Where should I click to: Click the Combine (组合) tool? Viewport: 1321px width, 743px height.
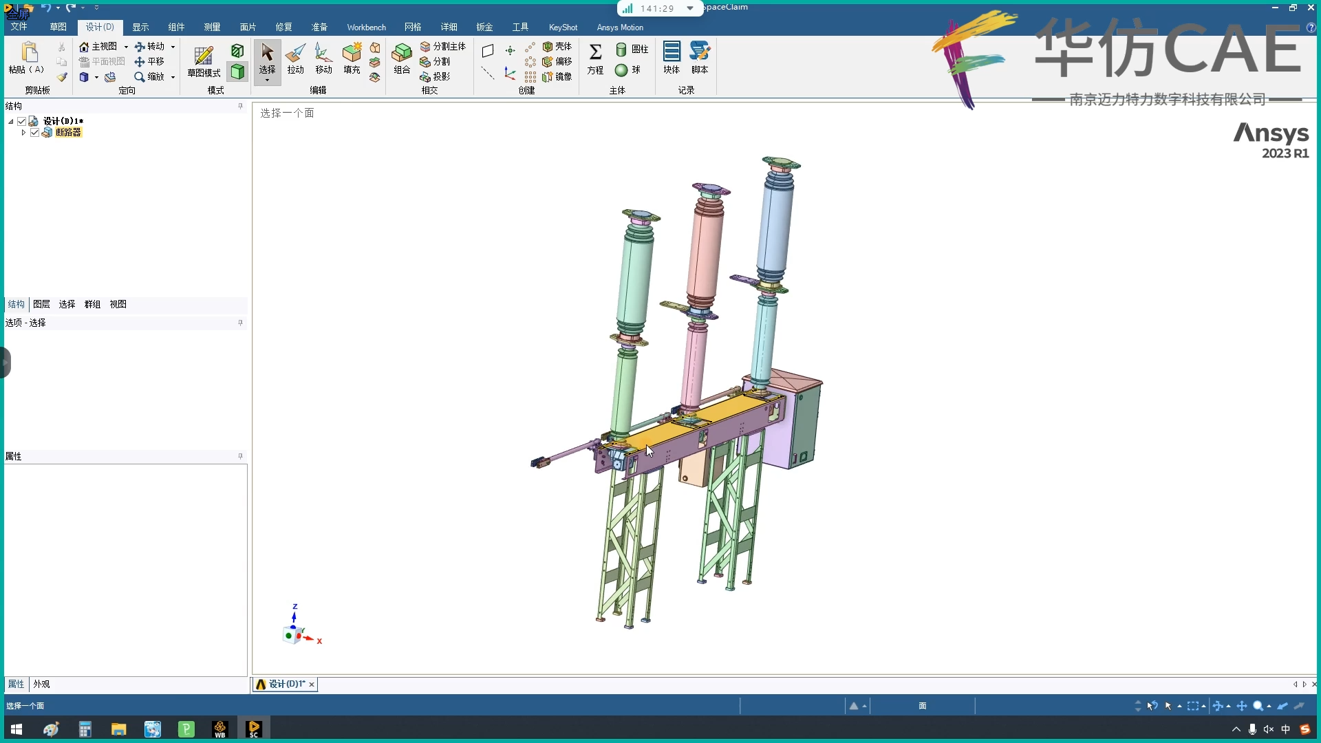(402, 58)
